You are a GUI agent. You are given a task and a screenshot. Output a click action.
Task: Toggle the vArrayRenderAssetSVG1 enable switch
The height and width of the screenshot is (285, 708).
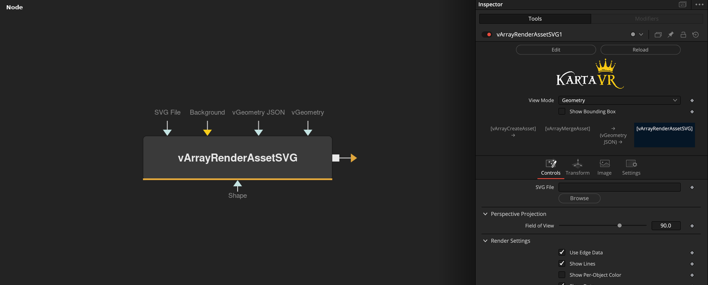(x=487, y=35)
